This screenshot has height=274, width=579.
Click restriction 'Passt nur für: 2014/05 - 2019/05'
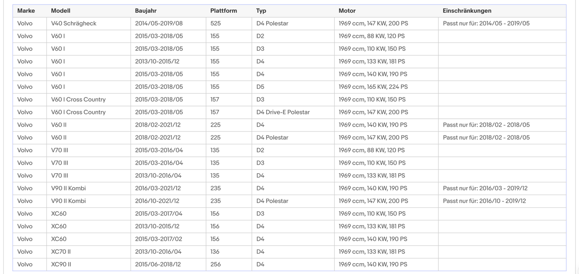click(x=486, y=23)
